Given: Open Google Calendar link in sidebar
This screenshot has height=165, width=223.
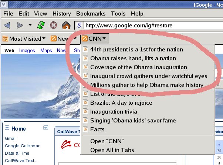Looking at the screenshot, I should pos(22,146).
